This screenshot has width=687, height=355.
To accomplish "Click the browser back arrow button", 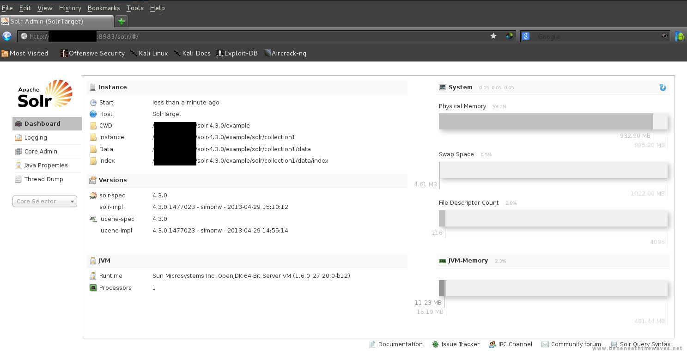I will [x=7, y=36].
